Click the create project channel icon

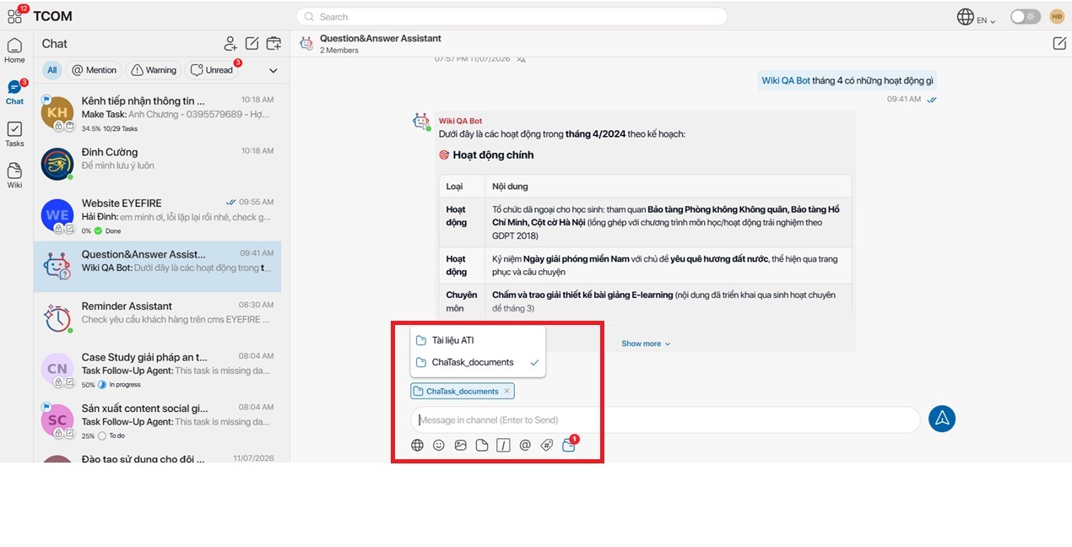[273, 44]
